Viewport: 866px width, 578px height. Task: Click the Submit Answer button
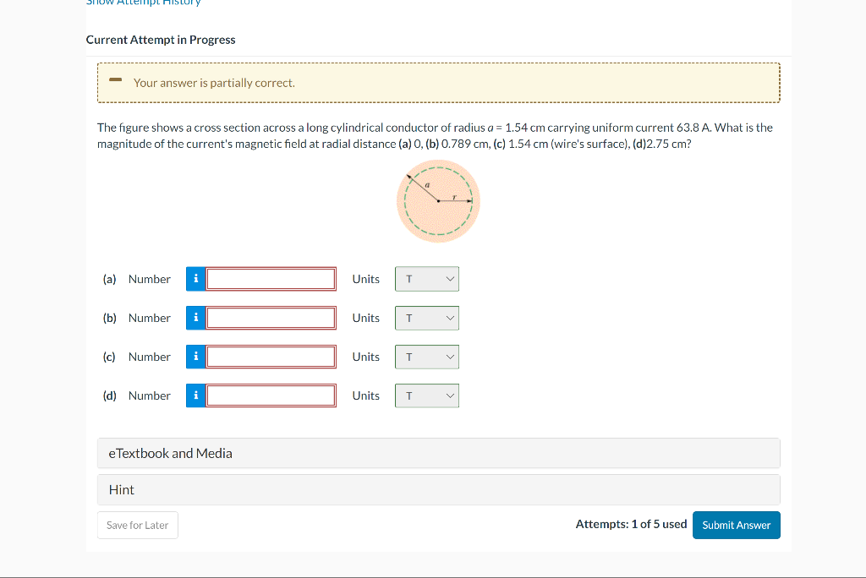[x=737, y=525]
